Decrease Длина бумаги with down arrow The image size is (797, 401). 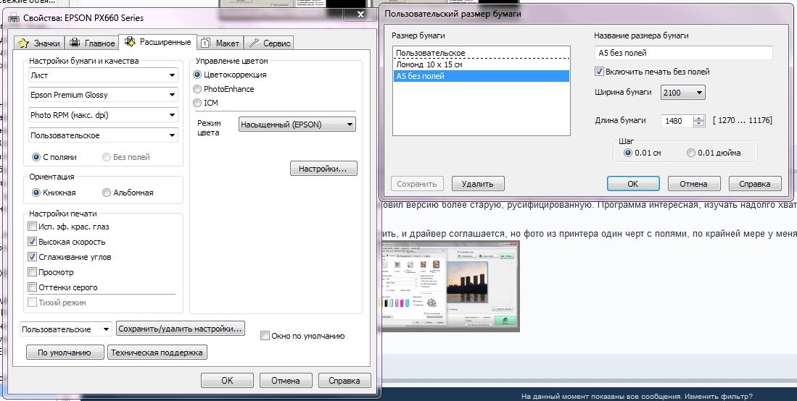point(699,124)
